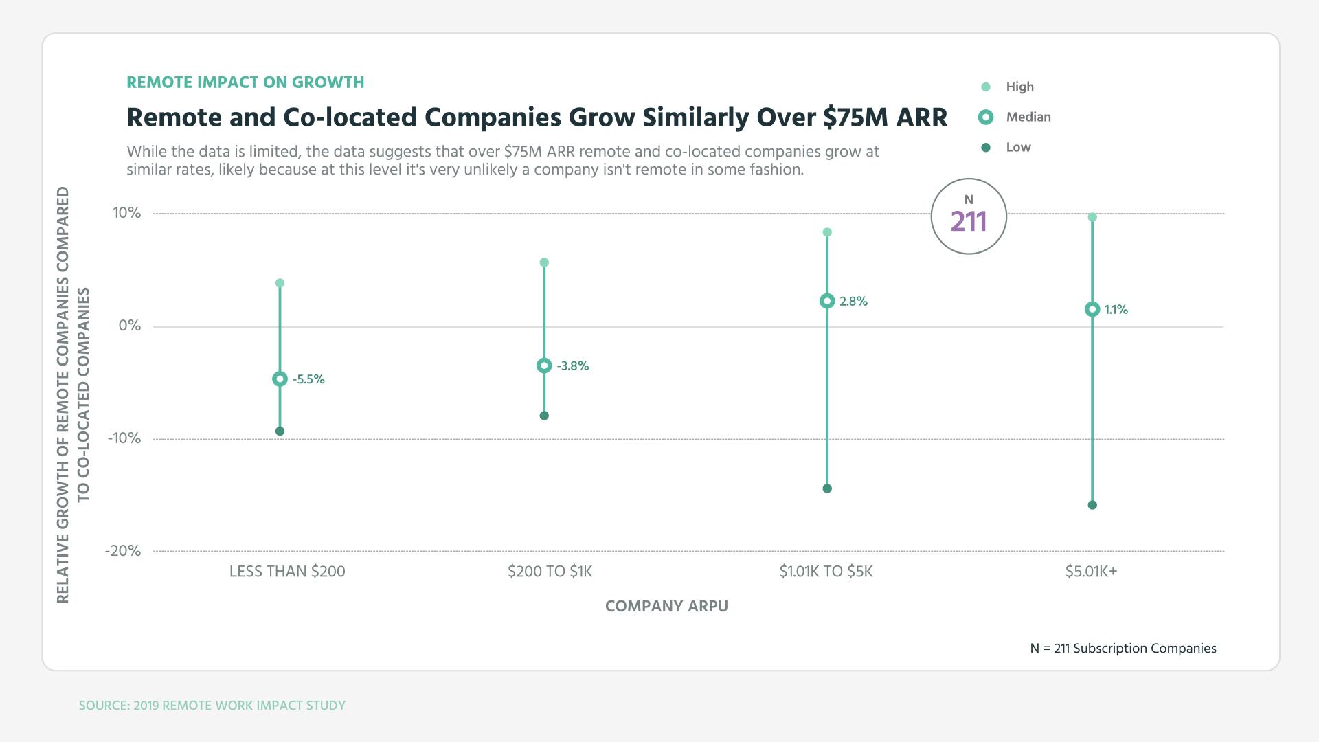Select the N 211 sample size circle
The height and width of the screenshot is (742, 1319).
[x=969, y=216]
